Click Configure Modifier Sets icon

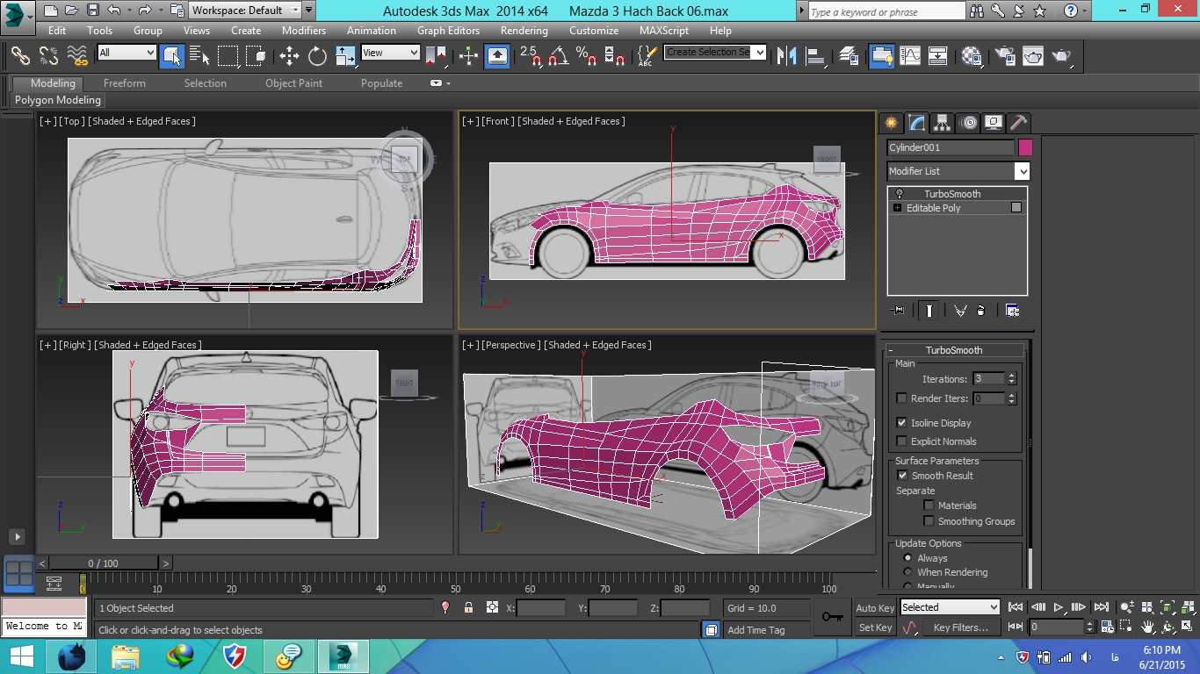1012,311
